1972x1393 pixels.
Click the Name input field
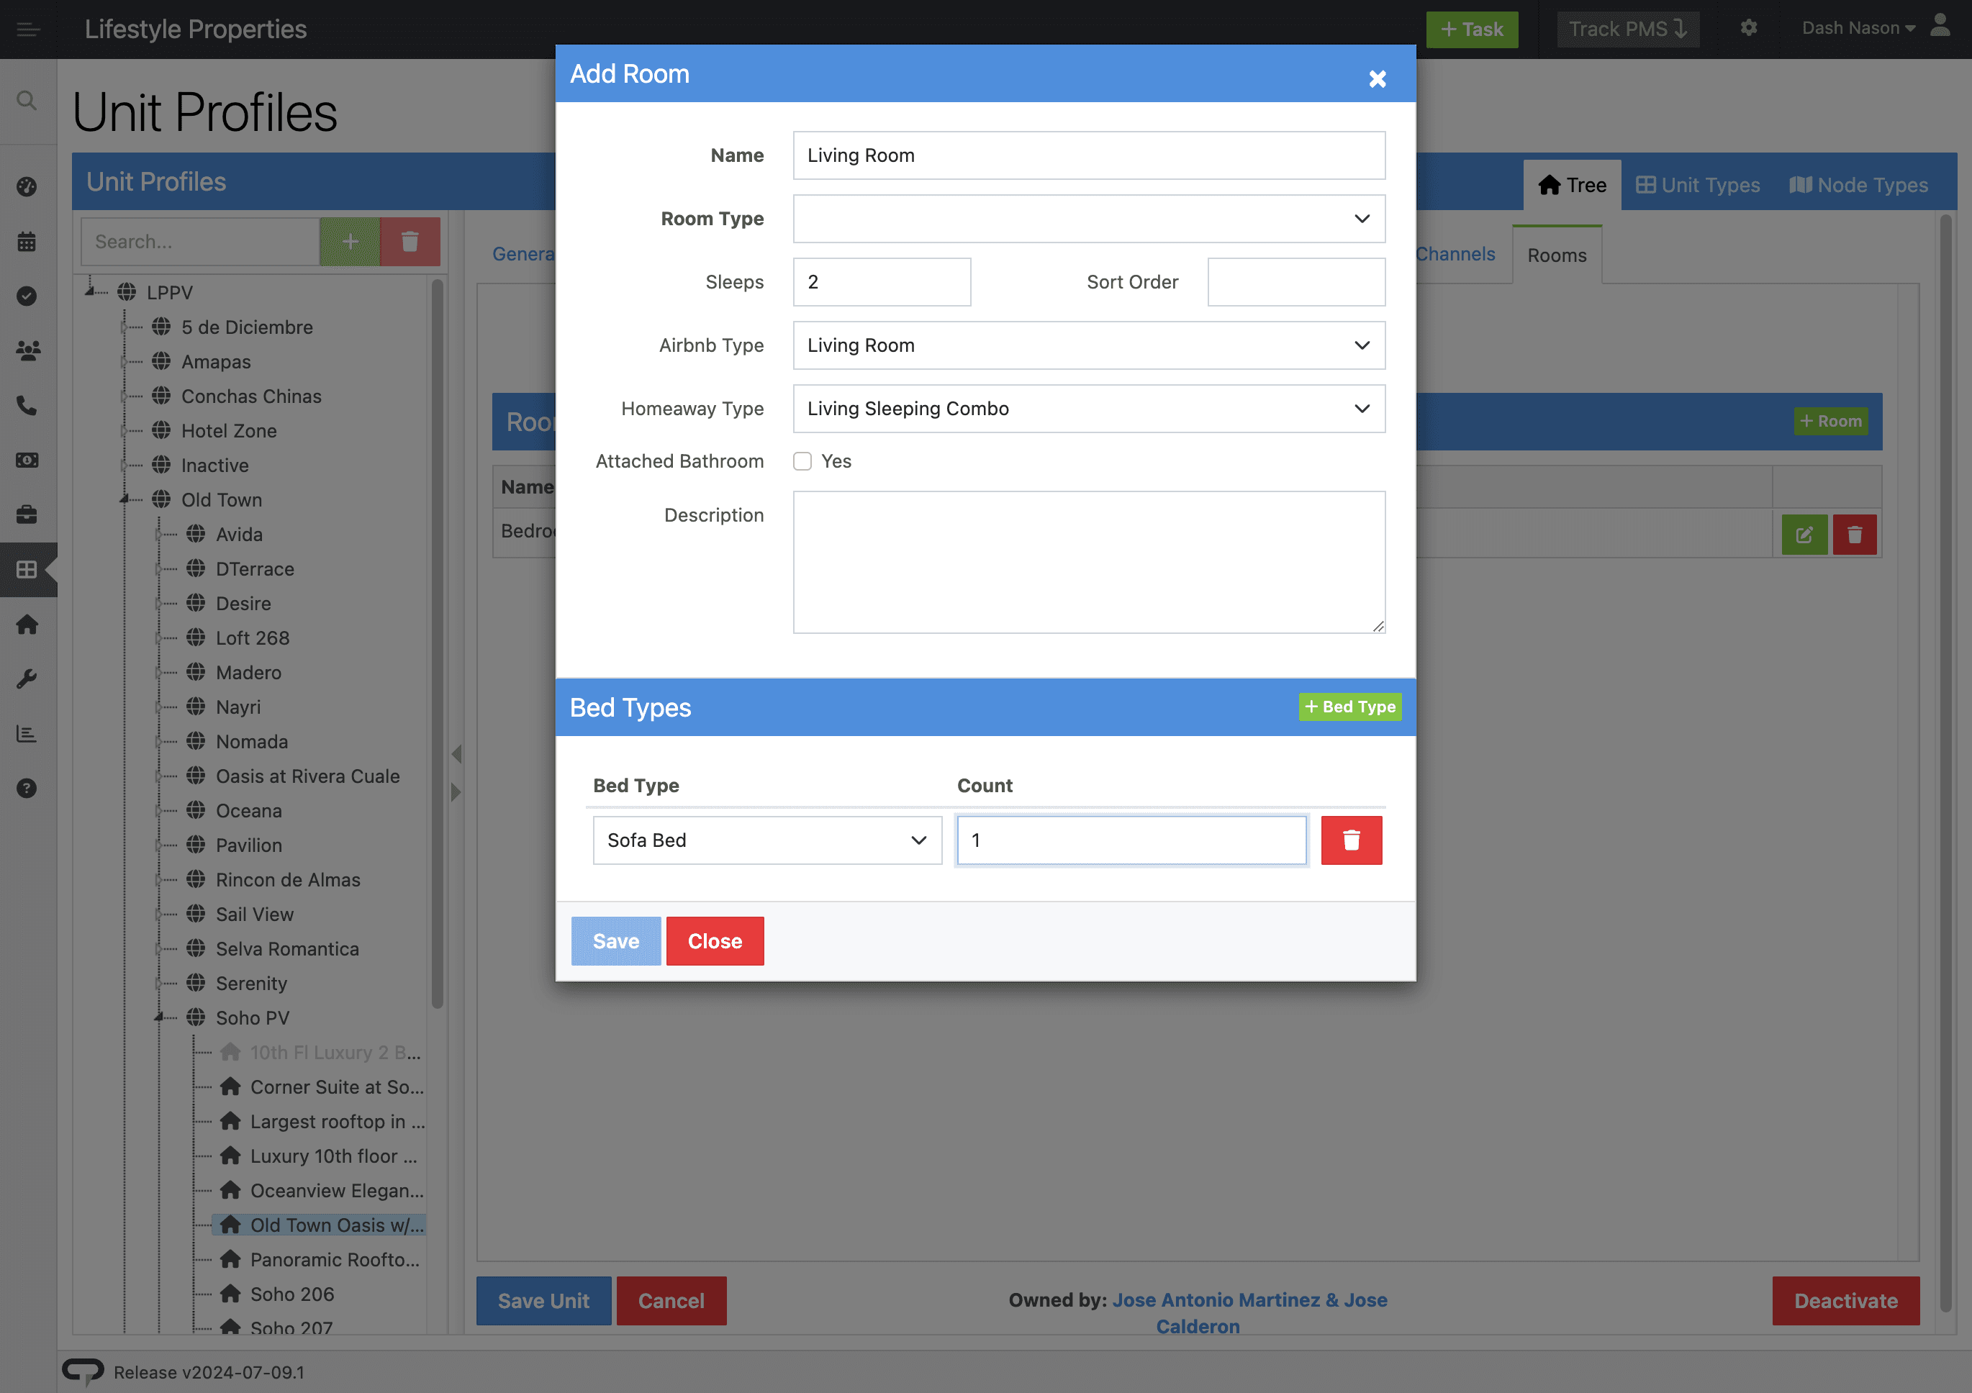1088,155
